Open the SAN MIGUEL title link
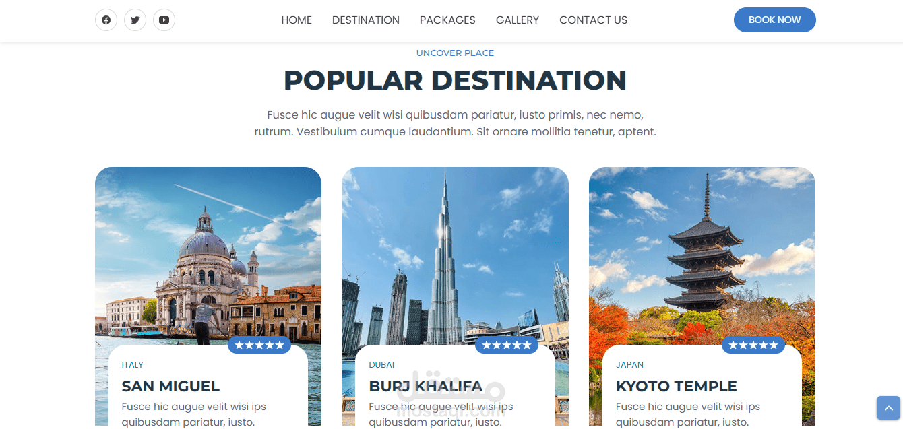The width and height of the screenshot is (903, 429). pos(170,386)
